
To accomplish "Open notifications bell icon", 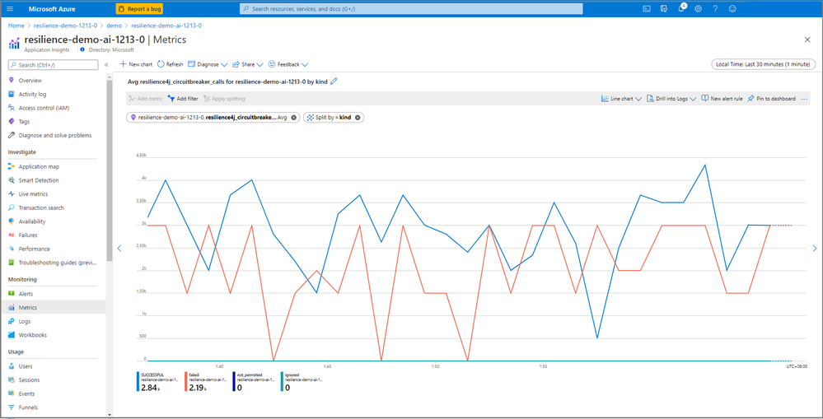I will [681, 8].
